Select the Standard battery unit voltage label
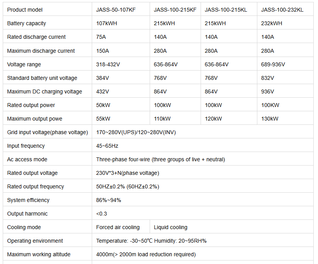The width and height of the screenshot is (318, 264). [42, 78]
